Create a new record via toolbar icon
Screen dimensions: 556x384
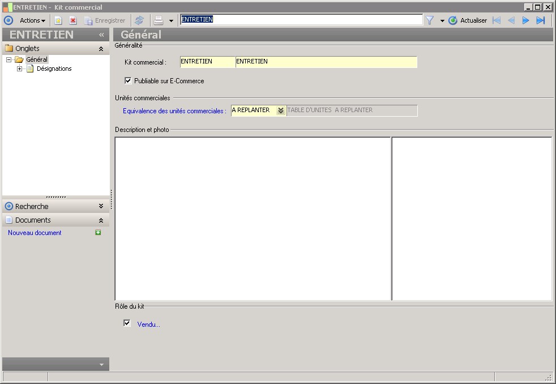[58, 20]
